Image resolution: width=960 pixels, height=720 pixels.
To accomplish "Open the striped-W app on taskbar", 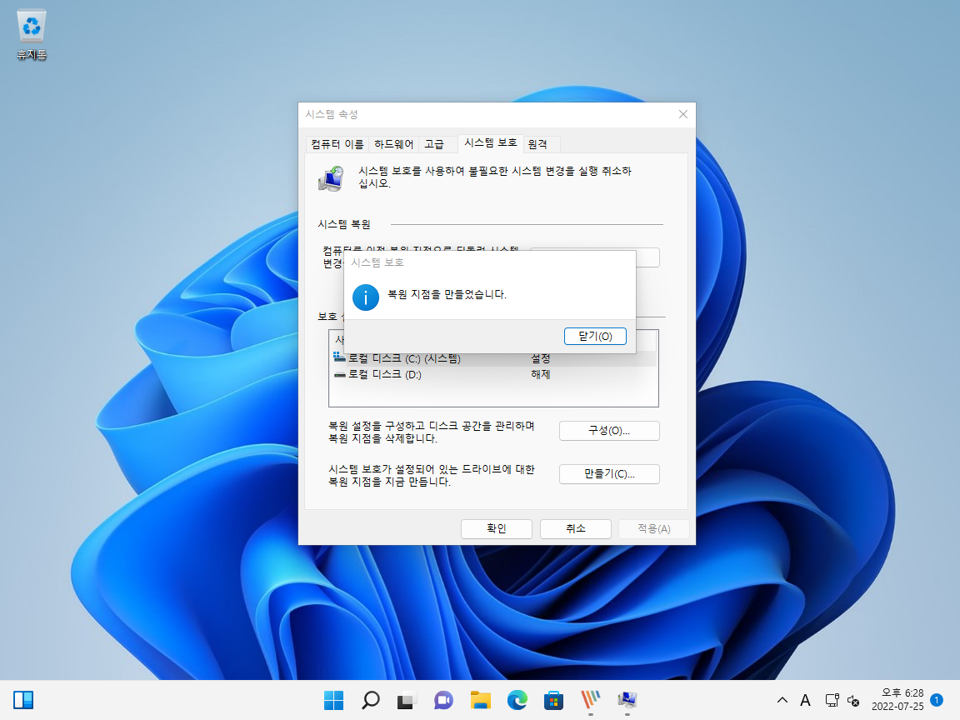I will click(x=590, y=700).
